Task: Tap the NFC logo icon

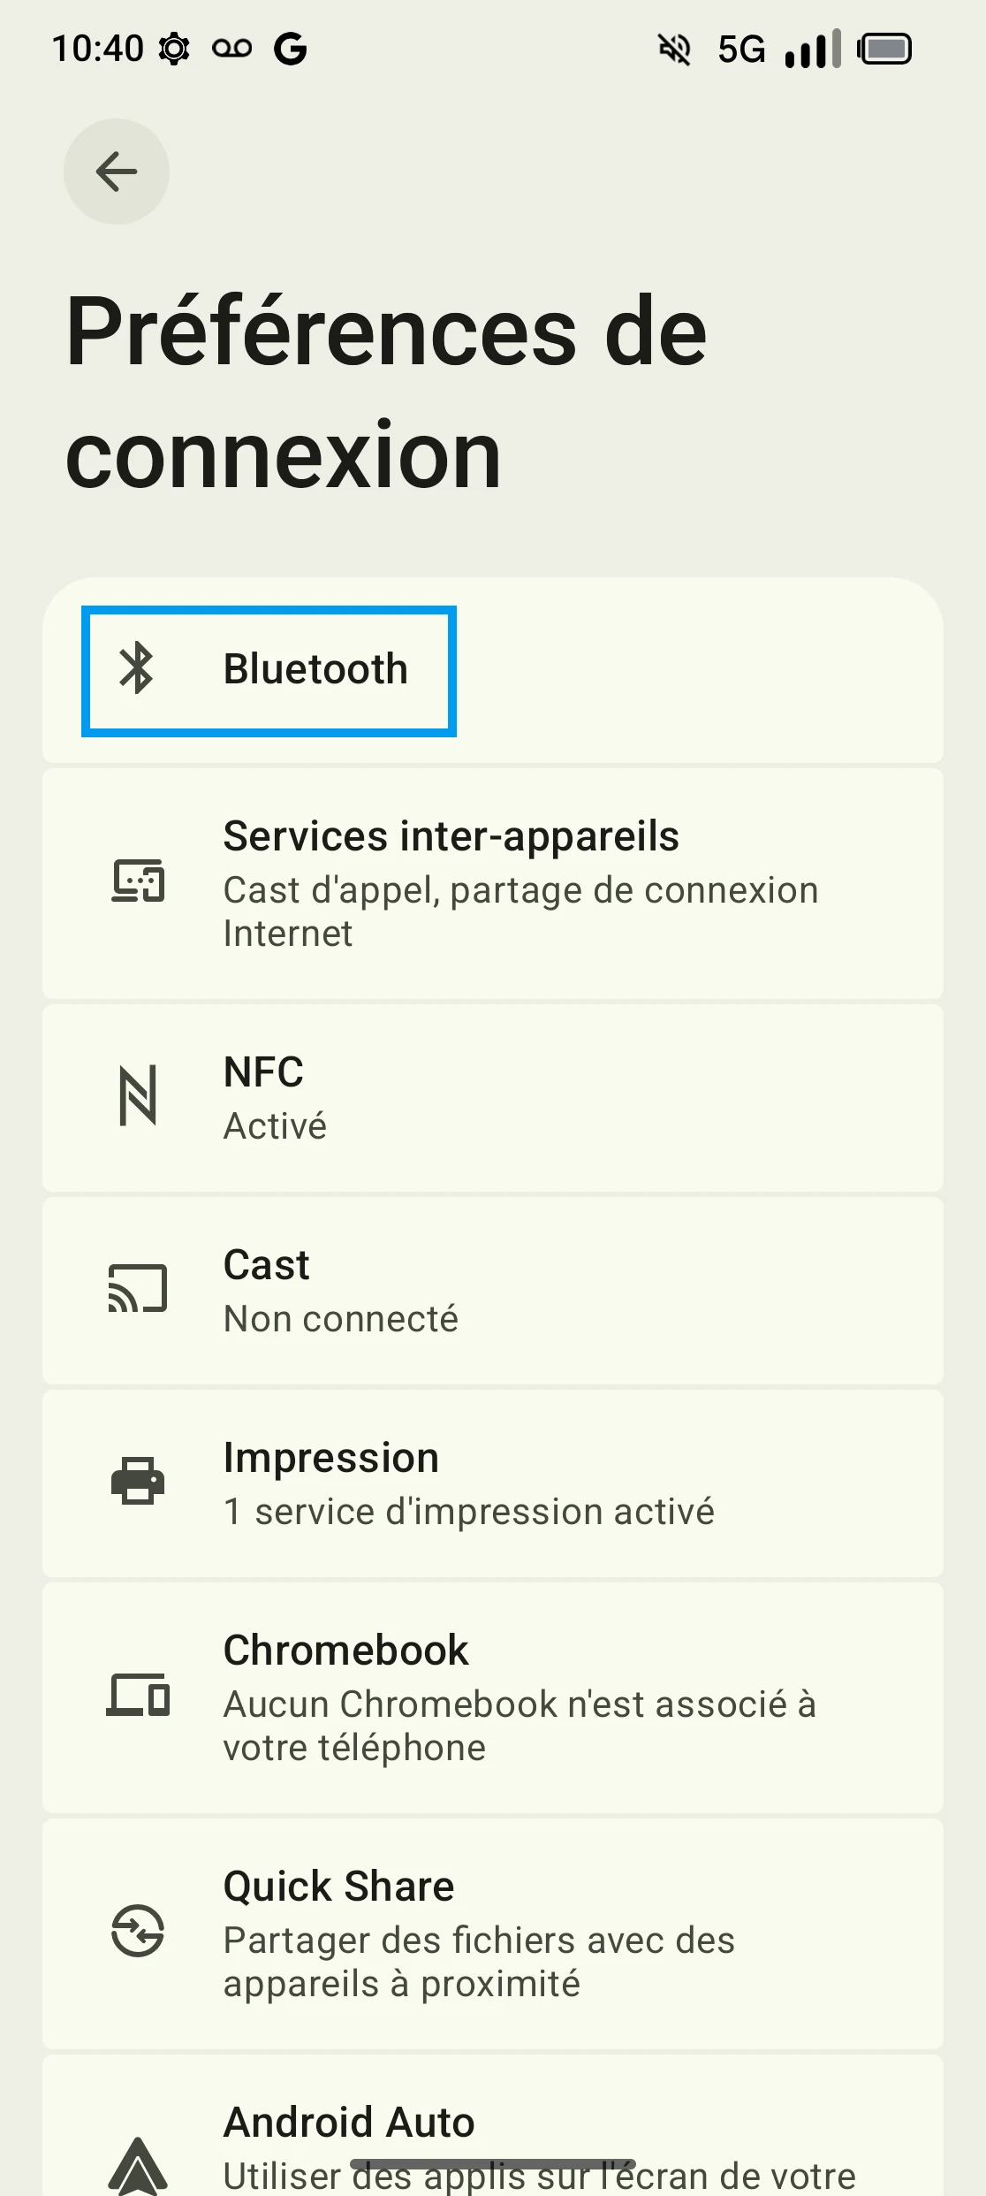Action: [138, 1096]
